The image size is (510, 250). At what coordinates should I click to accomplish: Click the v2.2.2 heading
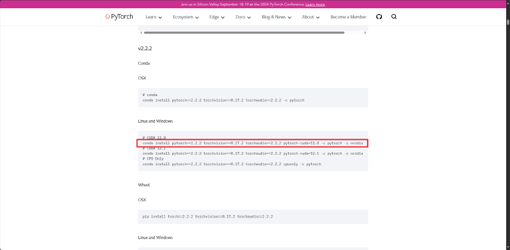click(x=145, y=49)
